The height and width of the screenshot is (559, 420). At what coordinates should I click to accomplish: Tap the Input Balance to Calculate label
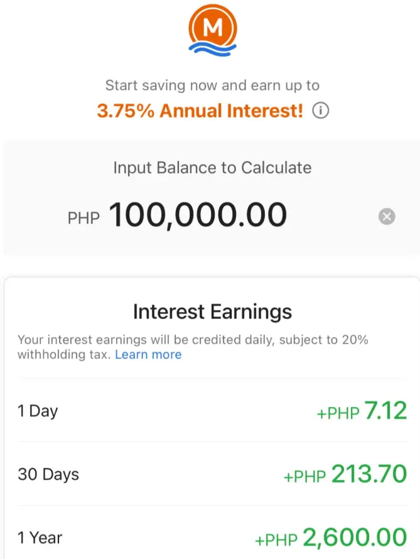tap(212, 168)
